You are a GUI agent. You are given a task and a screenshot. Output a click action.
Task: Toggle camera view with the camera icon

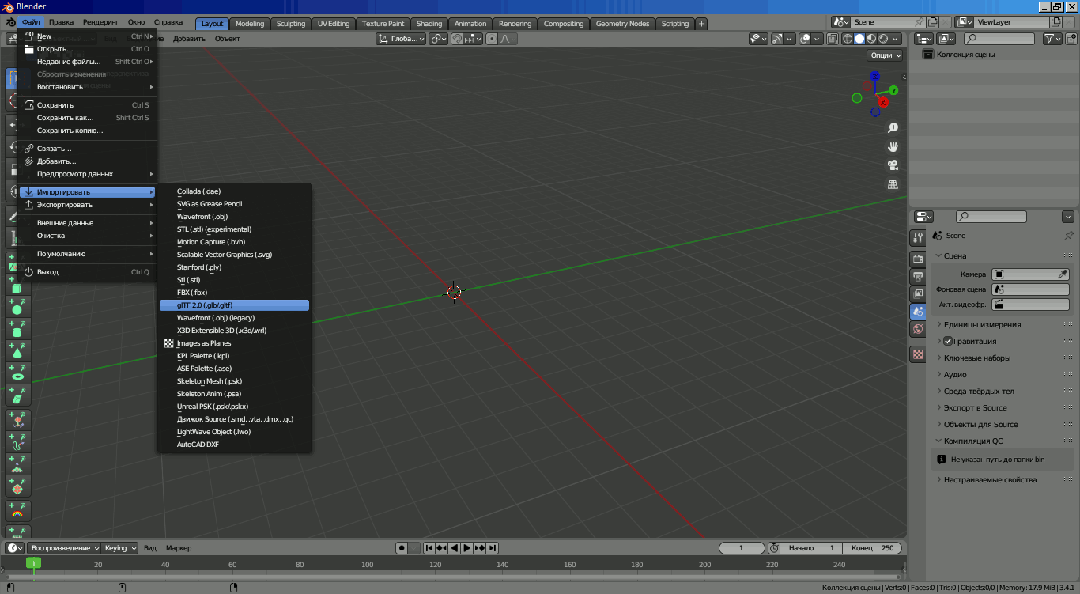893,165
